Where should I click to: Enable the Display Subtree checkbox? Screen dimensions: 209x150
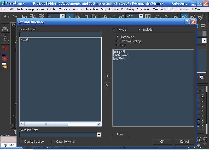tap(21, 141)
